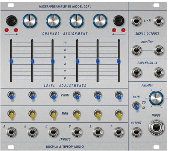Click the left Expansion In jack
This screenshot has width=170, height=151.
click(x=137, y=72)
